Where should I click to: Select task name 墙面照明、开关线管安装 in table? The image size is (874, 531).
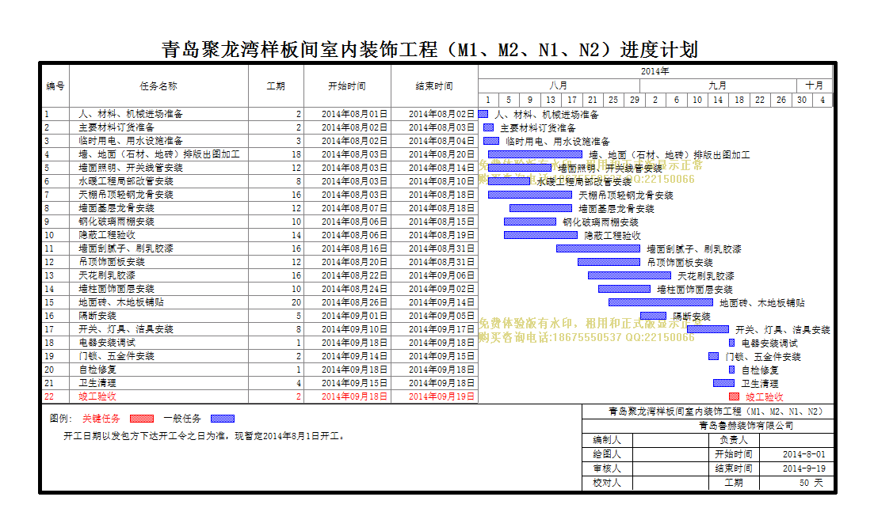pos(131,168)
